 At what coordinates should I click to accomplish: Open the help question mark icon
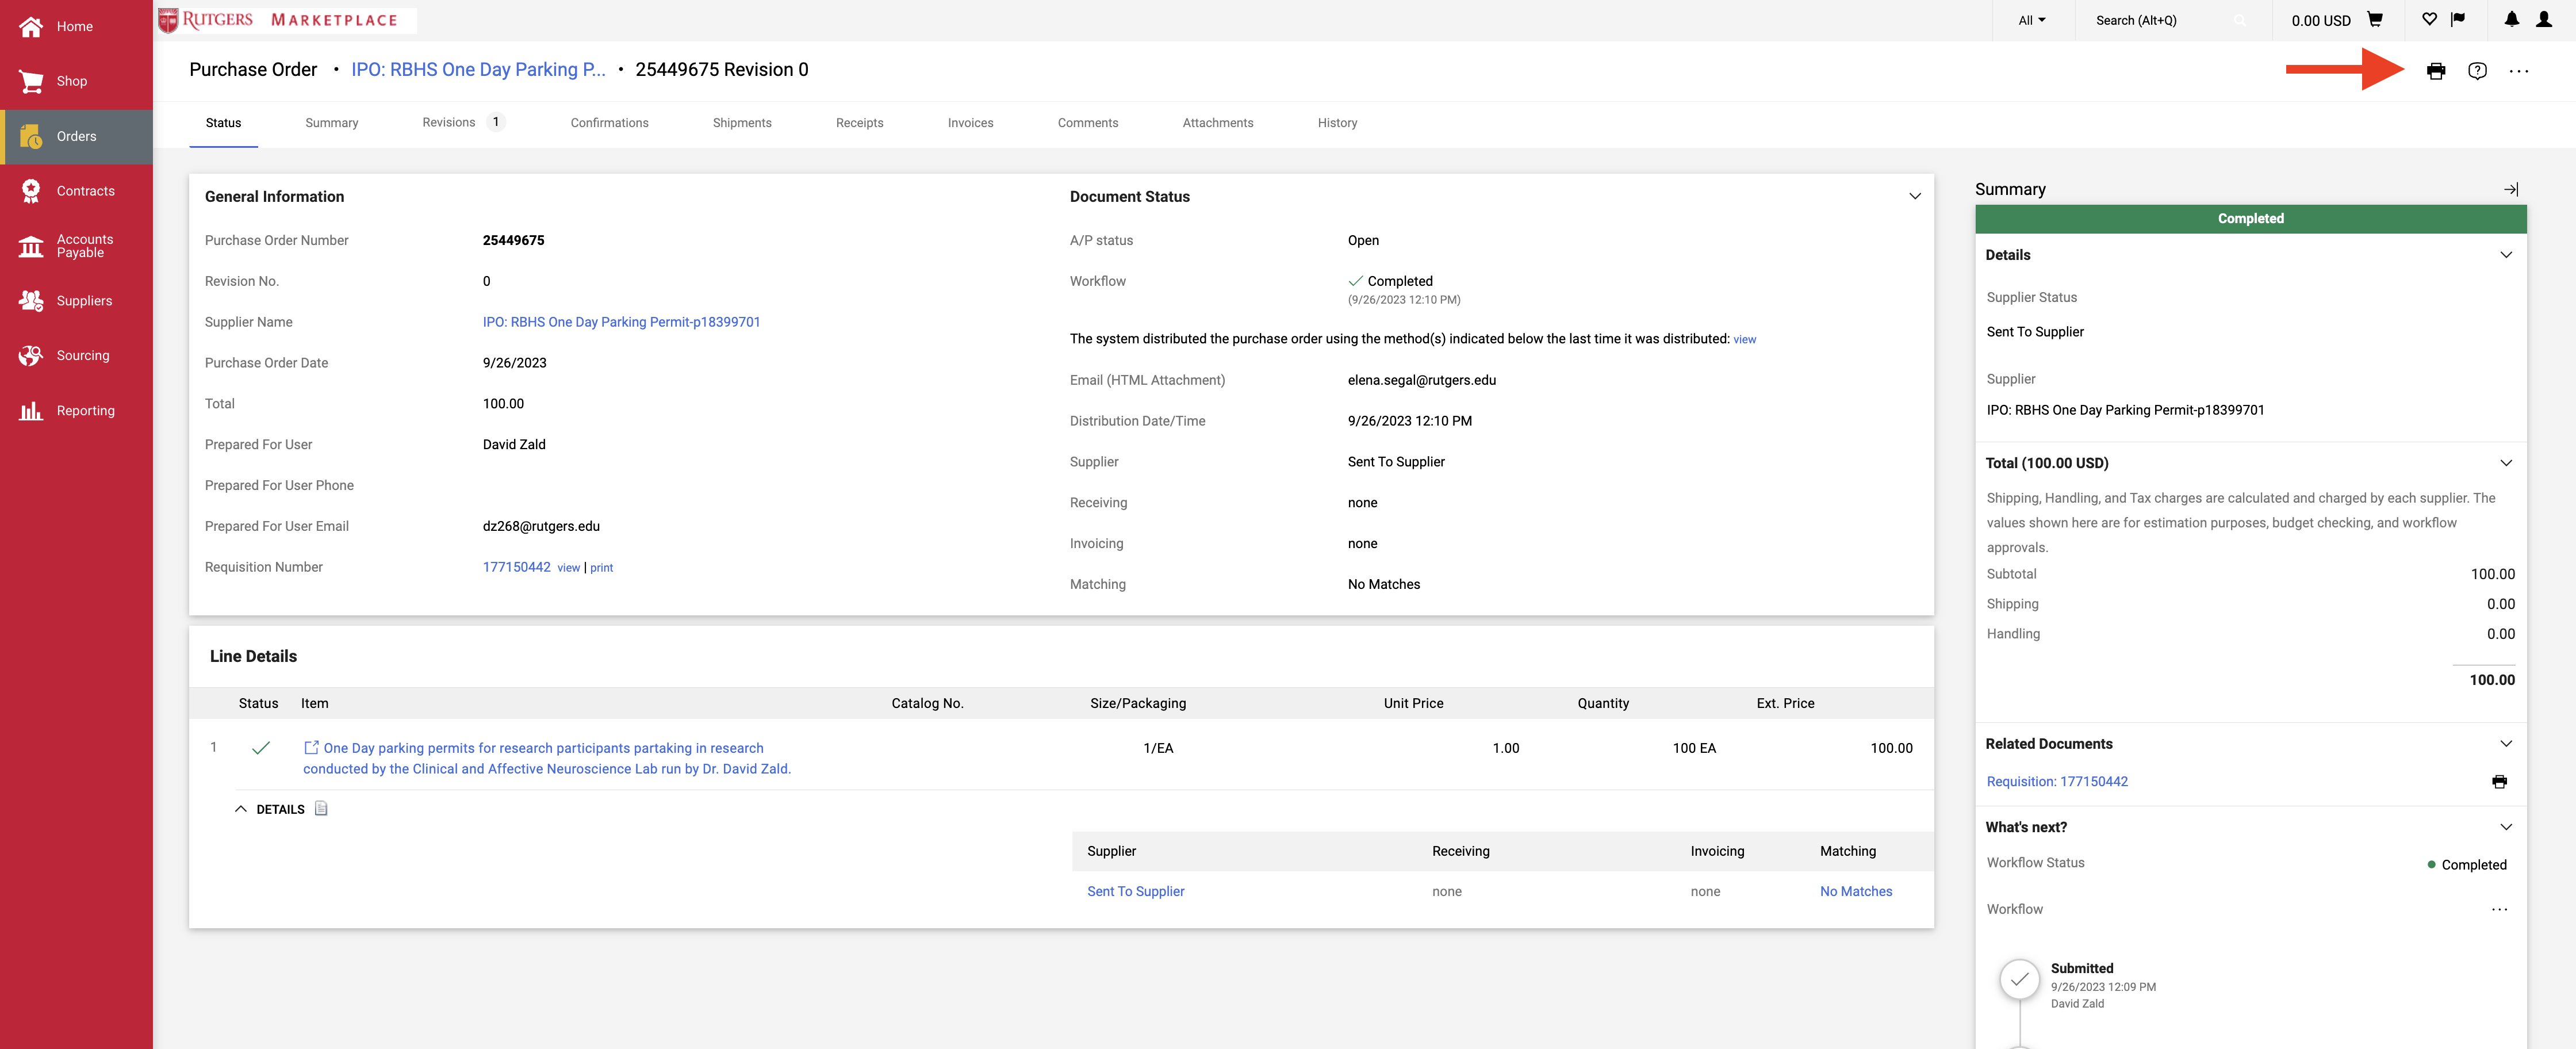2477,71
